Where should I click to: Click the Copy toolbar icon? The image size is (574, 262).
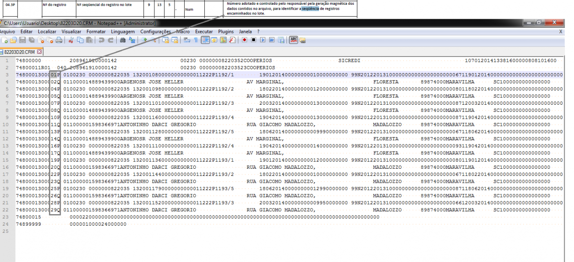[80, 40]
